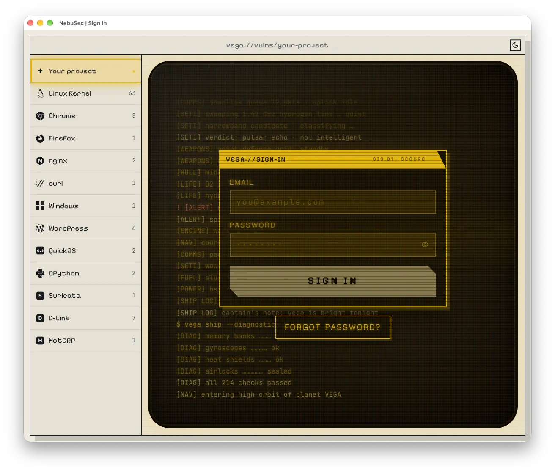This screenshot has width=555, height=473.
Task: Click the D-Link count 7
Action: pos(134,318)
